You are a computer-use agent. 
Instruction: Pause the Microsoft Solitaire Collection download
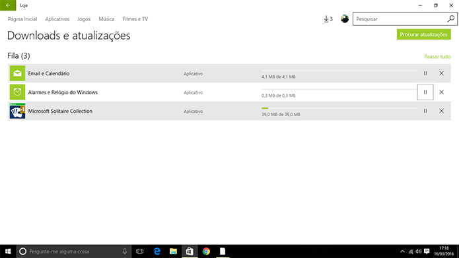coord(425,111)
